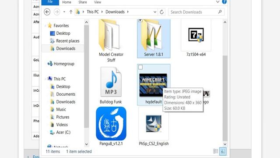Click the search magnifier icon
Viewport: 280px width, 158px height.
(220, 12)
